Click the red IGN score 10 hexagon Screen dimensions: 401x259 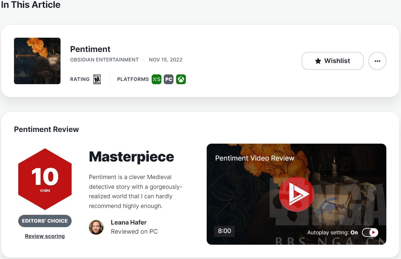tap(45, 179)
